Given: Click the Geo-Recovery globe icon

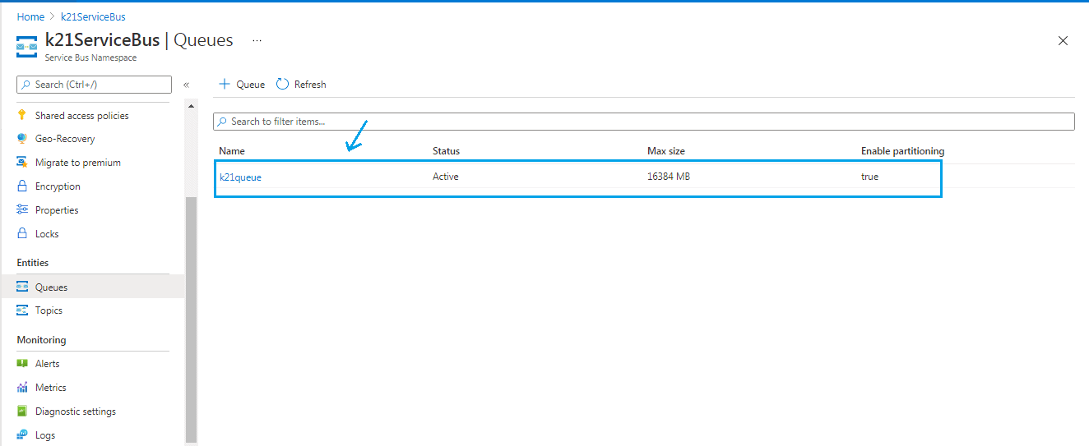Looking at the screenshot, I should pos(22,139).
